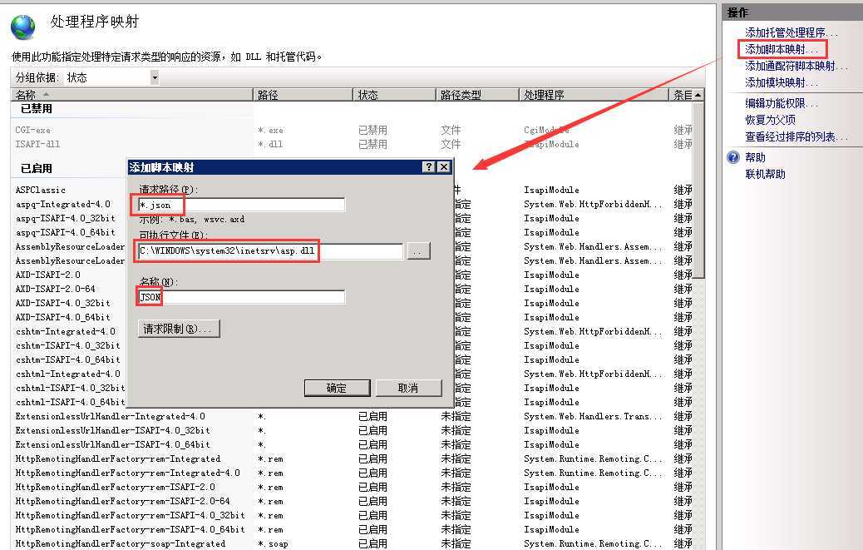Select the CGI-exe handler row

(x=353, y=131)
